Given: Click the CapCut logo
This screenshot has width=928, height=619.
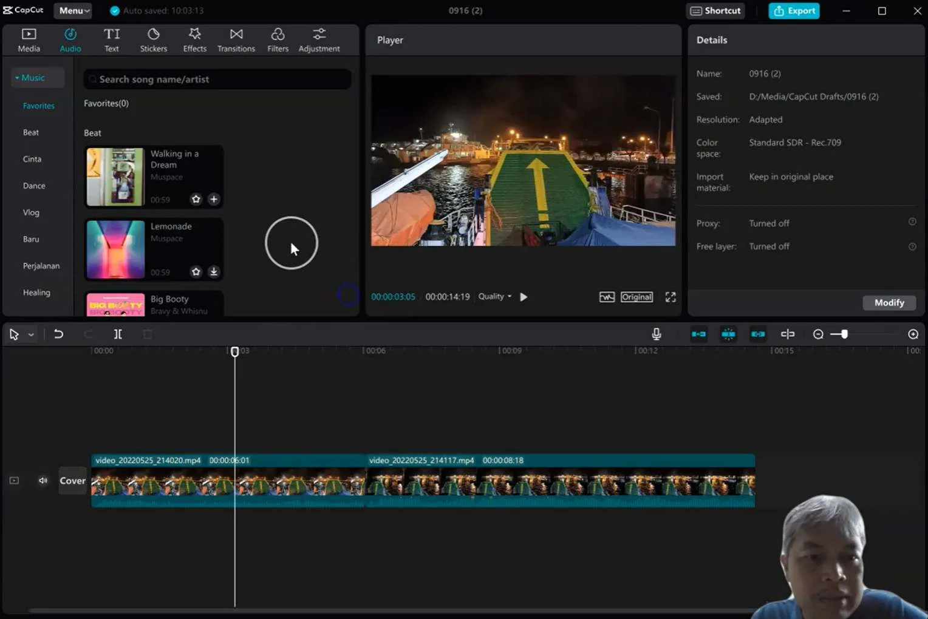Looking at the screenshot, I should tap(24, 10).
